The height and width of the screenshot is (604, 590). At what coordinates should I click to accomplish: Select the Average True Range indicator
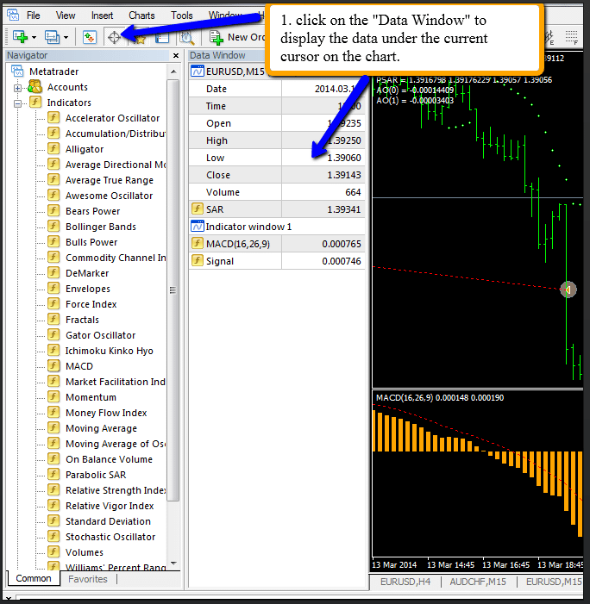coord(110,180)
